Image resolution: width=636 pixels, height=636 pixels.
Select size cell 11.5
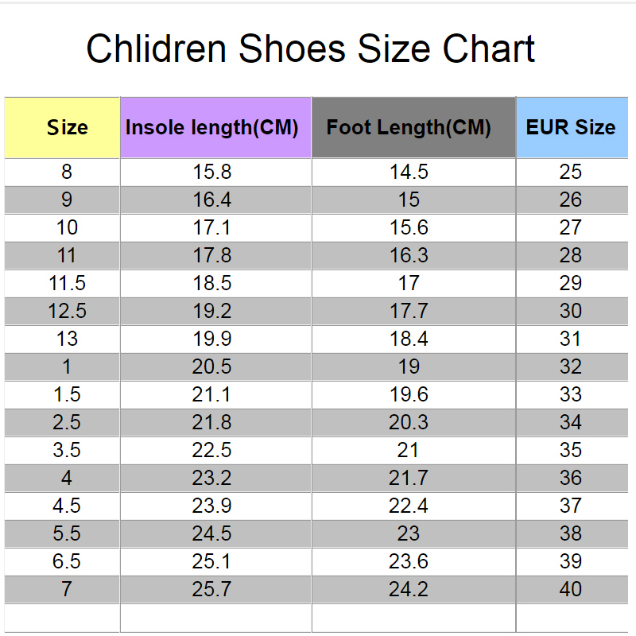[67, 283]
